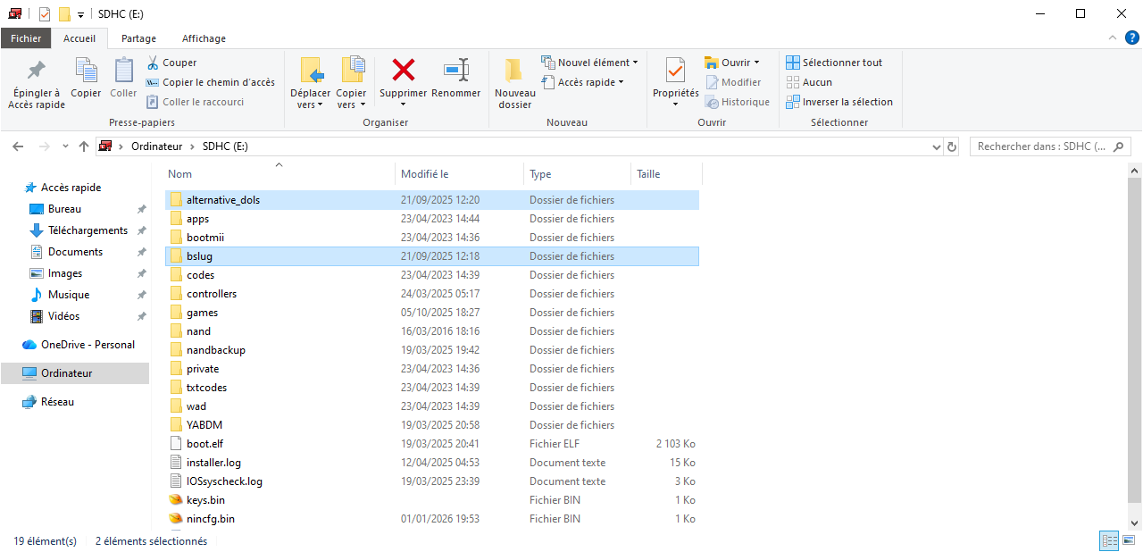Select the alternative_dols folder
The image size is (1143, 552).
(433, 200)
